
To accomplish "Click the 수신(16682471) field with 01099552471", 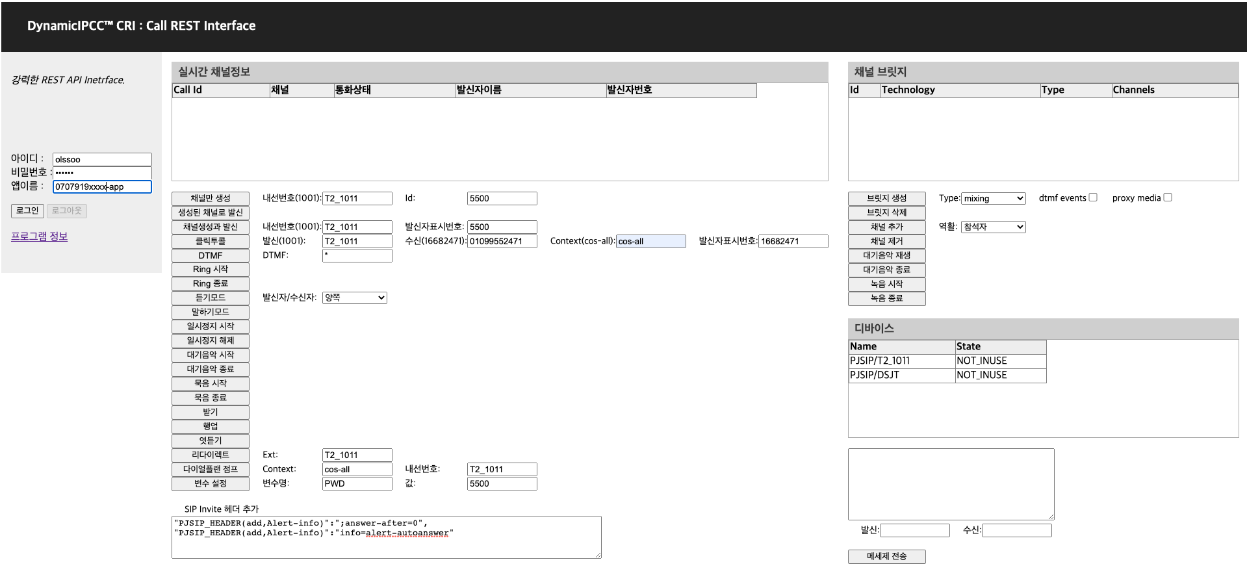I will coord(502,241).
